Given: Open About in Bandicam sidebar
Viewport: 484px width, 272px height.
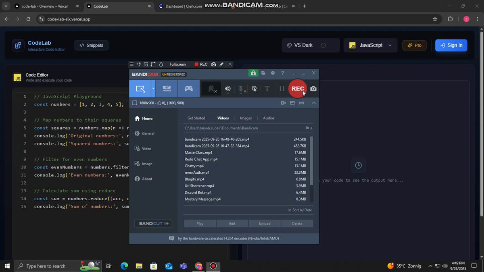Looking at the screenshot, I should coord(144,179).
